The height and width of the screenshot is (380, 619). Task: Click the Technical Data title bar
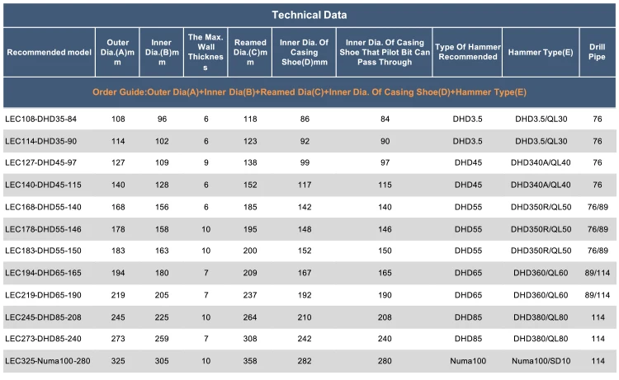click(309, 15)
